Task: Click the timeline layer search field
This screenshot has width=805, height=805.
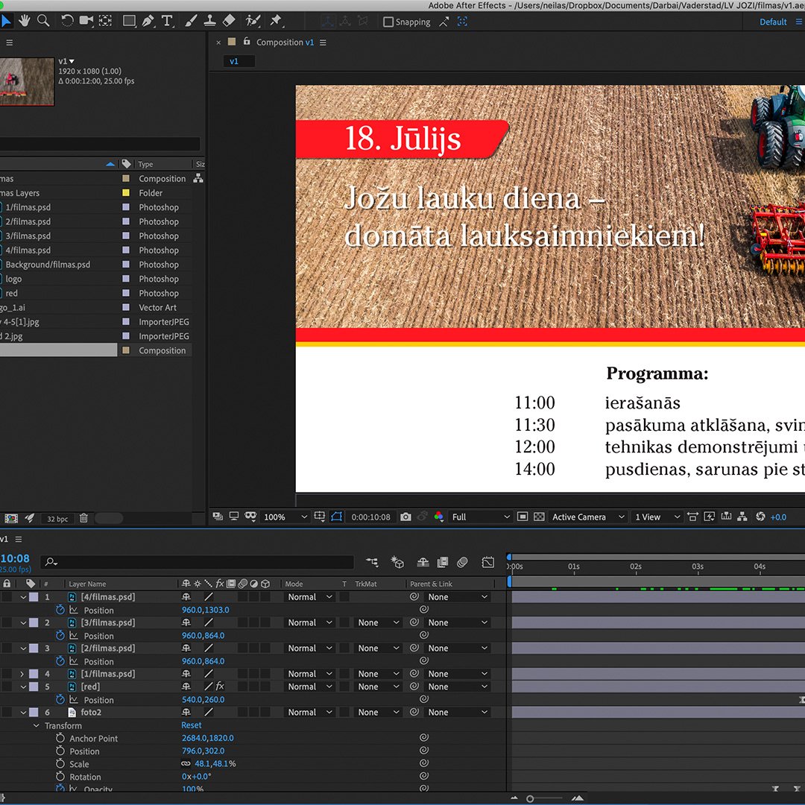Action: tap(201, 562)
